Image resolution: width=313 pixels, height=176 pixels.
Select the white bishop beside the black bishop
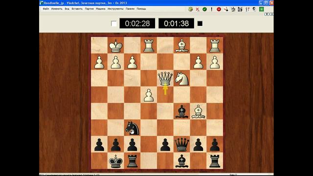pyautogui.click(x=198, y=111)
